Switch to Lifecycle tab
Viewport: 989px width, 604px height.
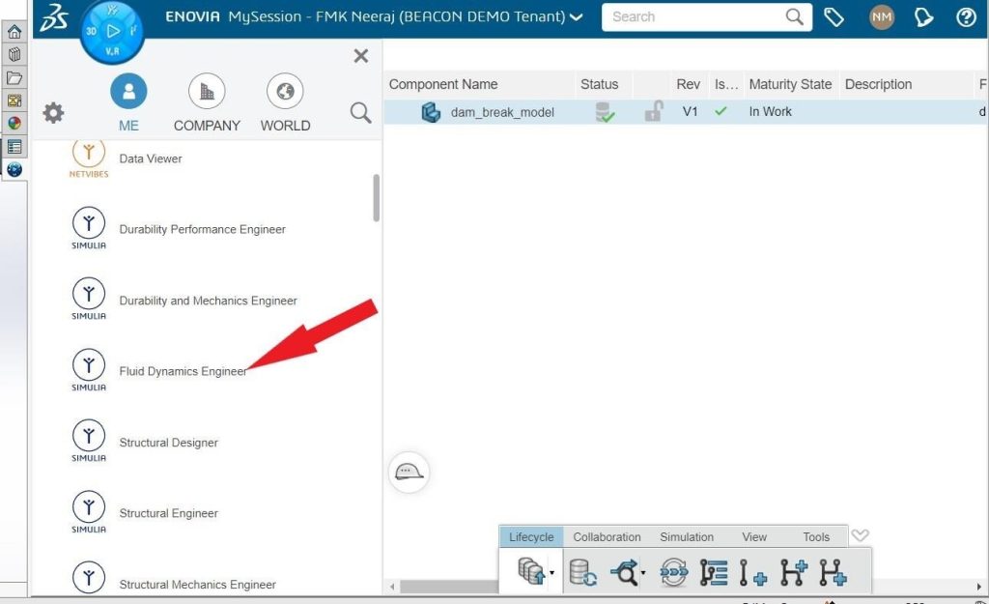[531, 536]
